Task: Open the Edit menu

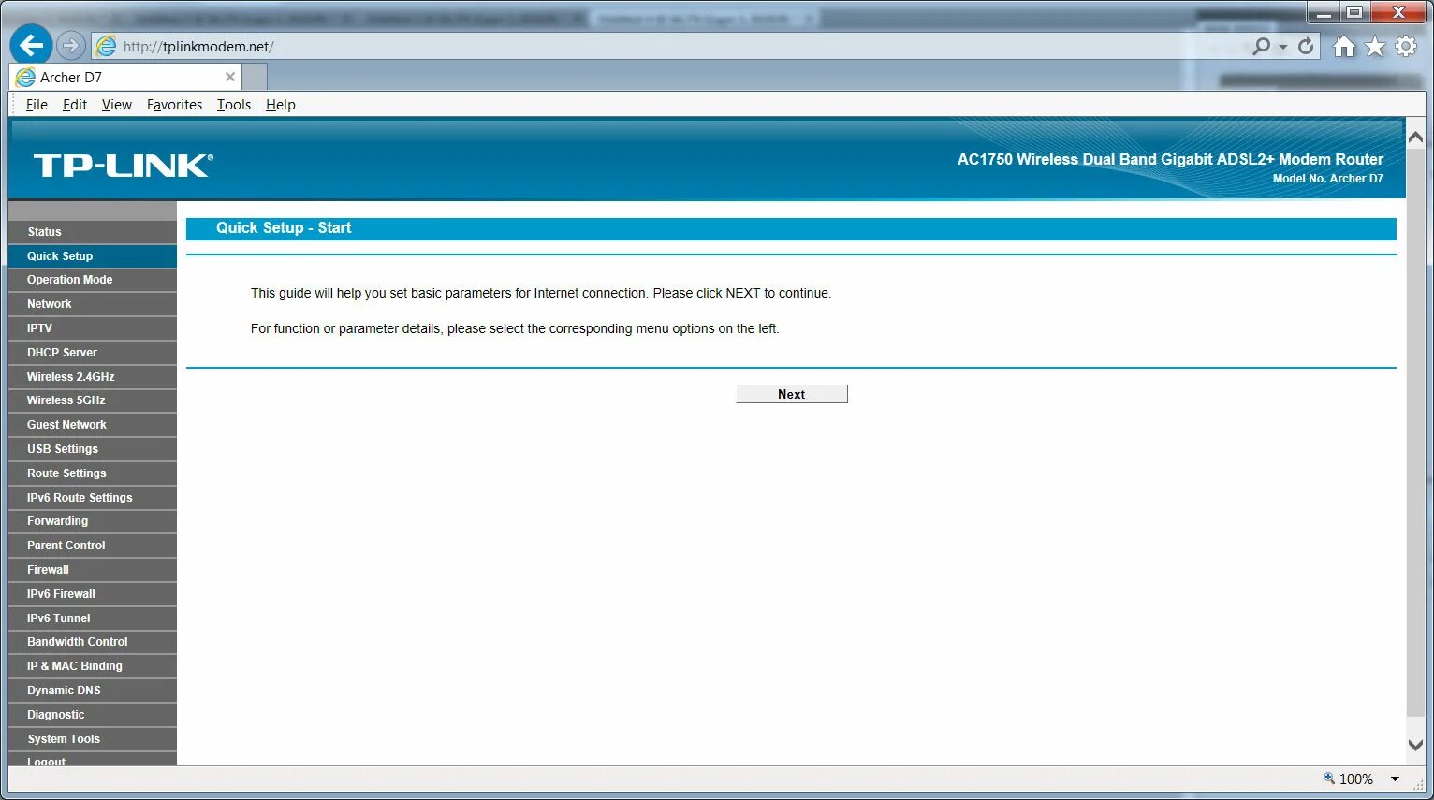Action: tap(75, 105)
